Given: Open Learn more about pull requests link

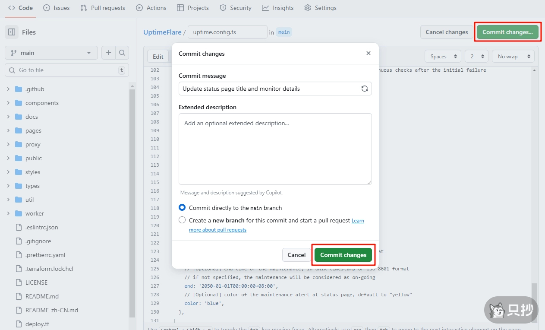Looking at the screenshot, I should [x=217, y=230].
